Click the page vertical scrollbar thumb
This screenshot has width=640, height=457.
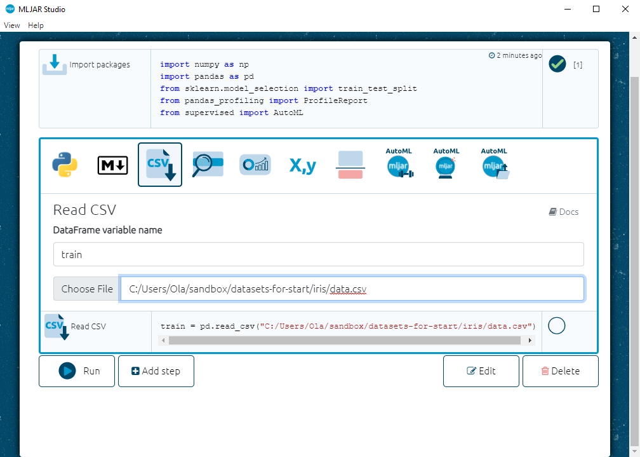click(634, 261)
